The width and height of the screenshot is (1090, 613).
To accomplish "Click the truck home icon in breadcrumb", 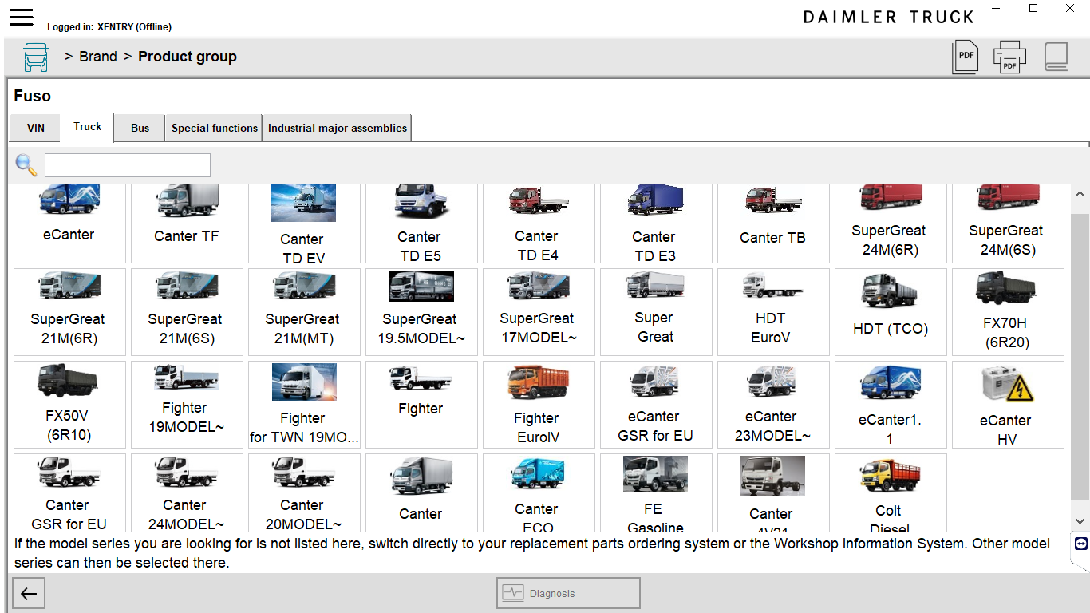I will click(36, 57).
